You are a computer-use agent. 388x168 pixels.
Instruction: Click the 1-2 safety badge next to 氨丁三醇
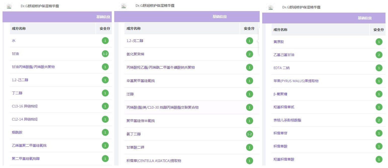249,134
